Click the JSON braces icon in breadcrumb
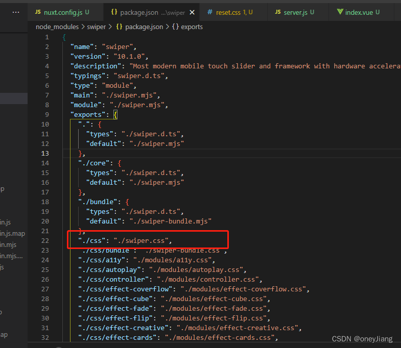This screenshot has height=348, width=401. pos(119,27)
